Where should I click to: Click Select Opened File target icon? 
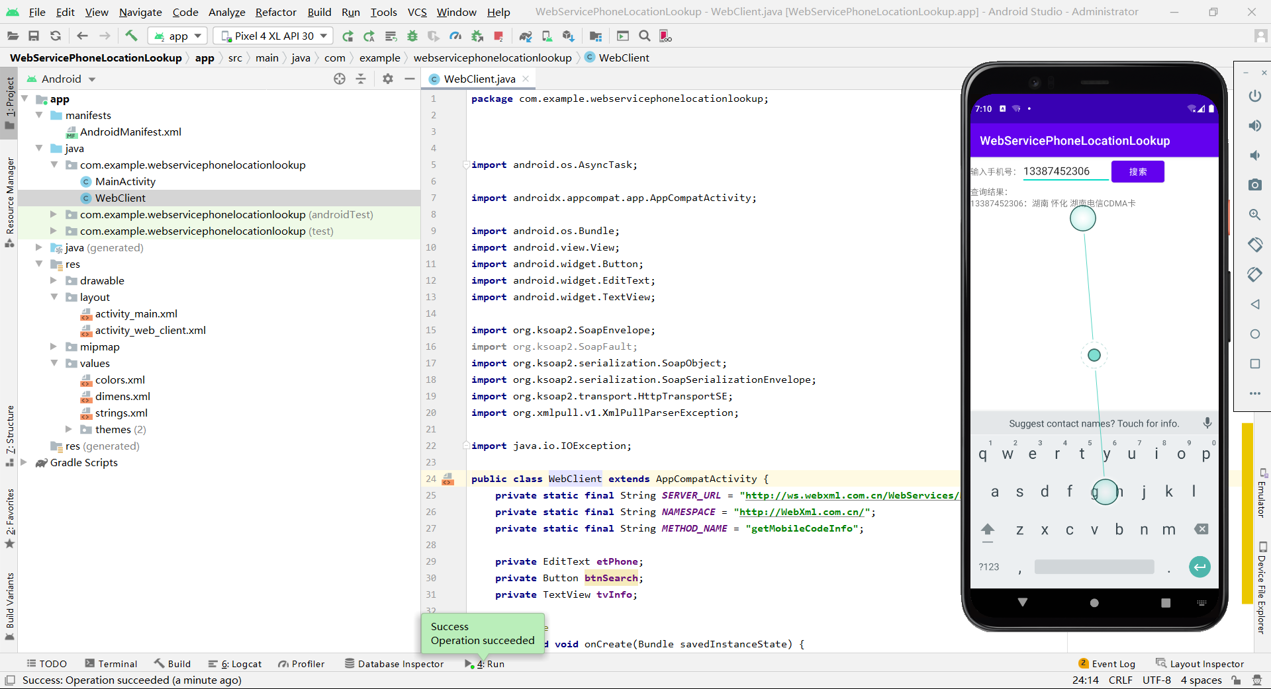(340, 79)
